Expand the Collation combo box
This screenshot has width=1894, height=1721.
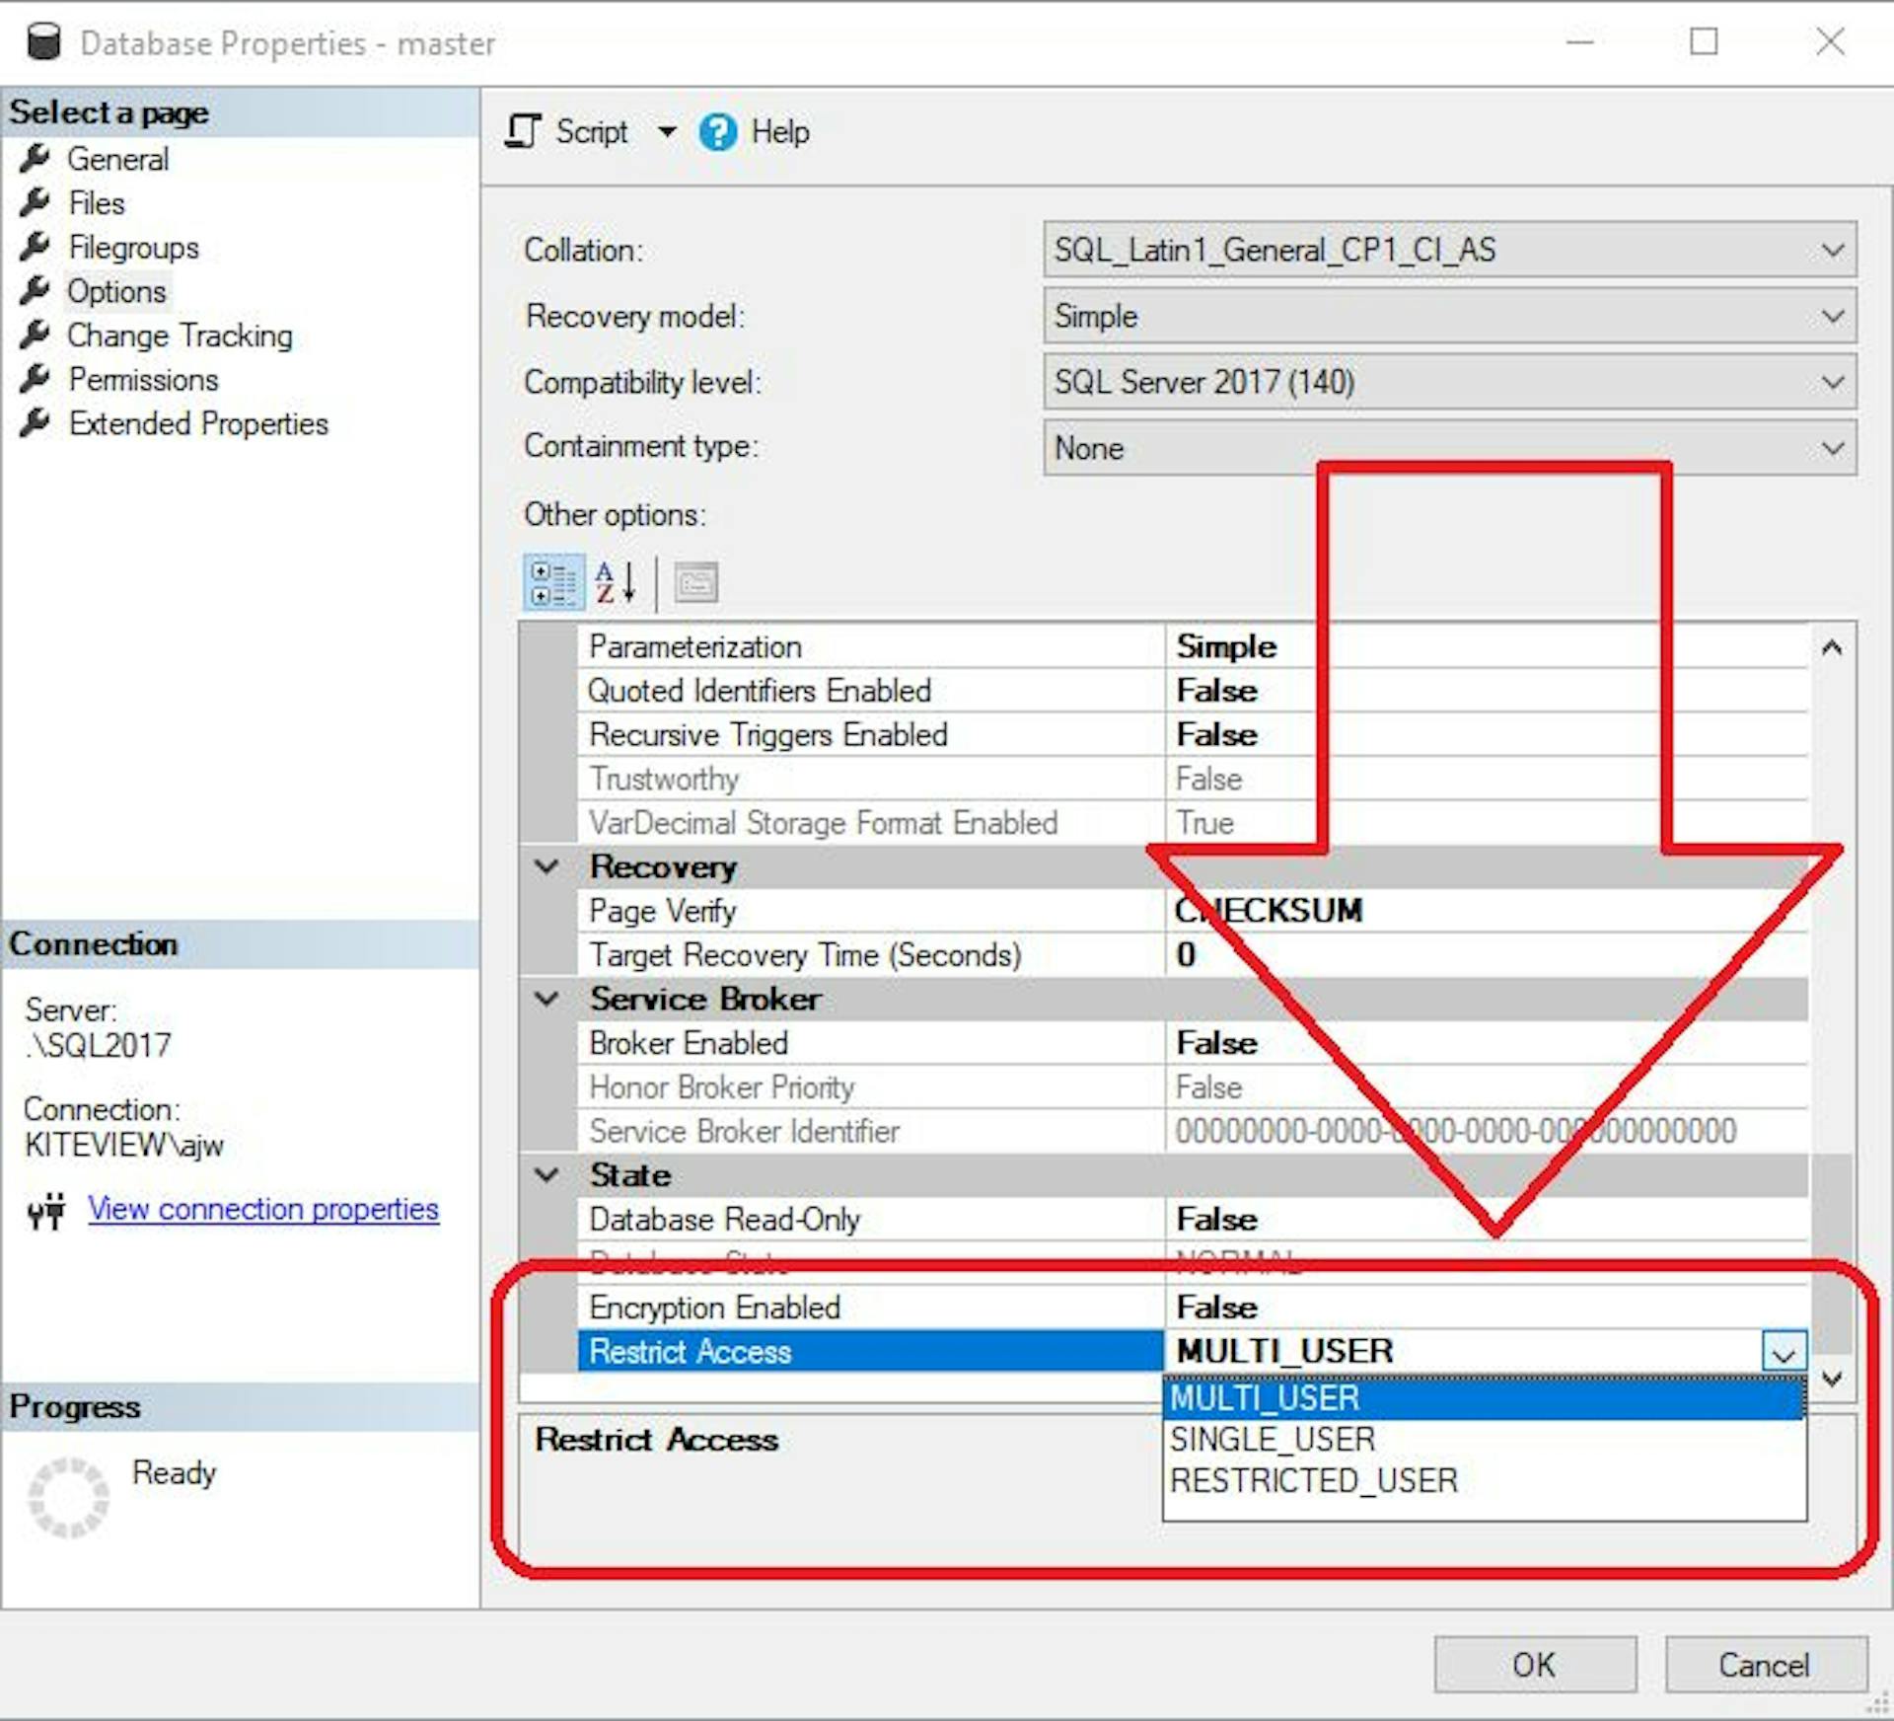point(1832,250)
